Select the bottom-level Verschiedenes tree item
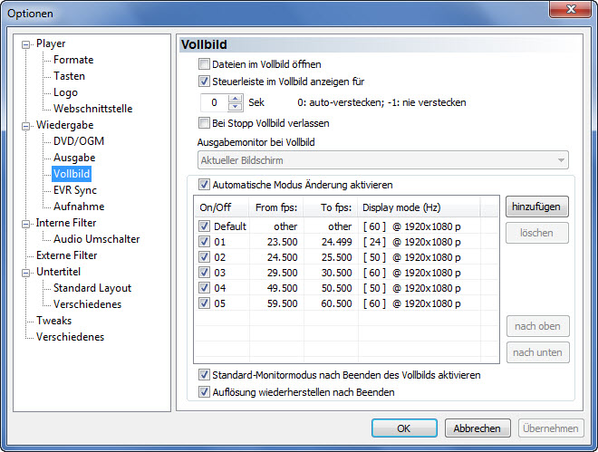 pyautogui.click(x=70, y=337)
